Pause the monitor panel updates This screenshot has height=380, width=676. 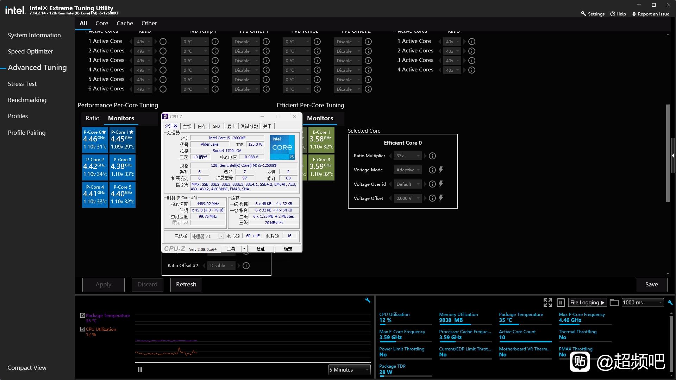tap(561, 303)
